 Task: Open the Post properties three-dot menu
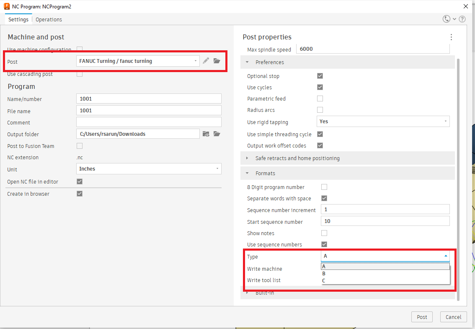451,37
